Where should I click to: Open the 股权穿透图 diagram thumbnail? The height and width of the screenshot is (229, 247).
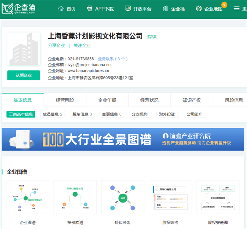tap(218, 197)
